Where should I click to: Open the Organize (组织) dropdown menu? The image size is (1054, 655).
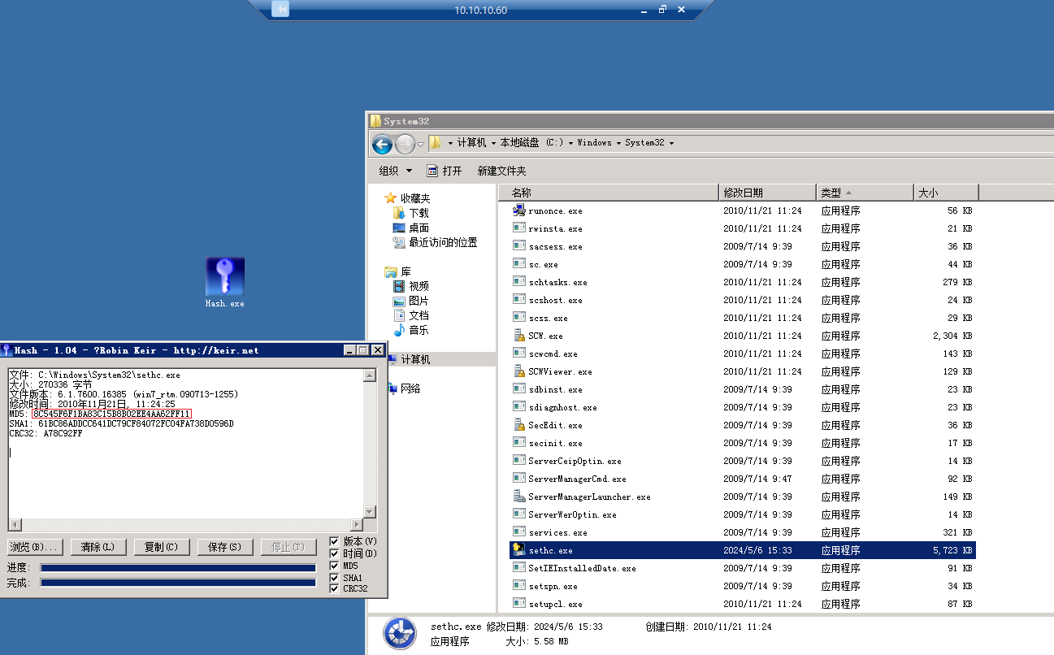(396, 171)
